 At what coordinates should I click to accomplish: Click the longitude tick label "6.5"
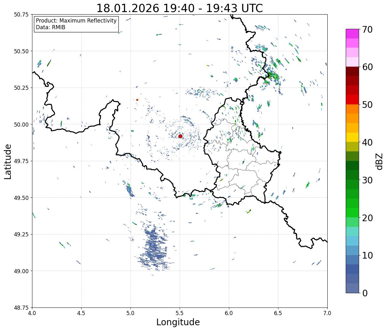[x=278, y=313]
